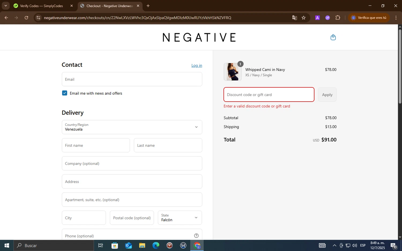402x251 pixels.
Task: Click the forward navigation arrow
Action: click(16, 18)
